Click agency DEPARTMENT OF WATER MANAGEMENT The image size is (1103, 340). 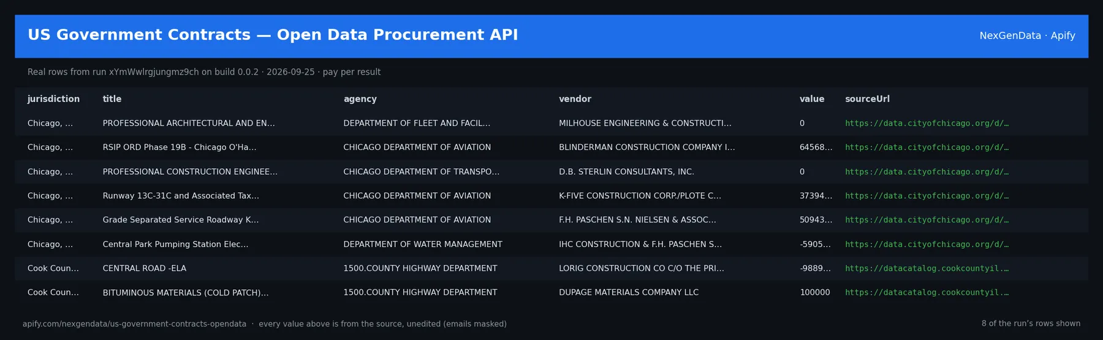coord(423,244)
